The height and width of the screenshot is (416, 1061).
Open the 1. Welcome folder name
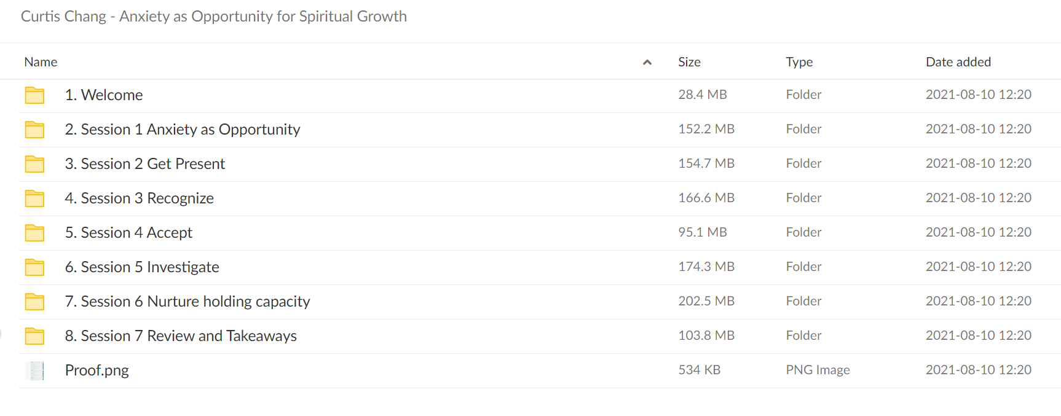click(x=104, y=95)
